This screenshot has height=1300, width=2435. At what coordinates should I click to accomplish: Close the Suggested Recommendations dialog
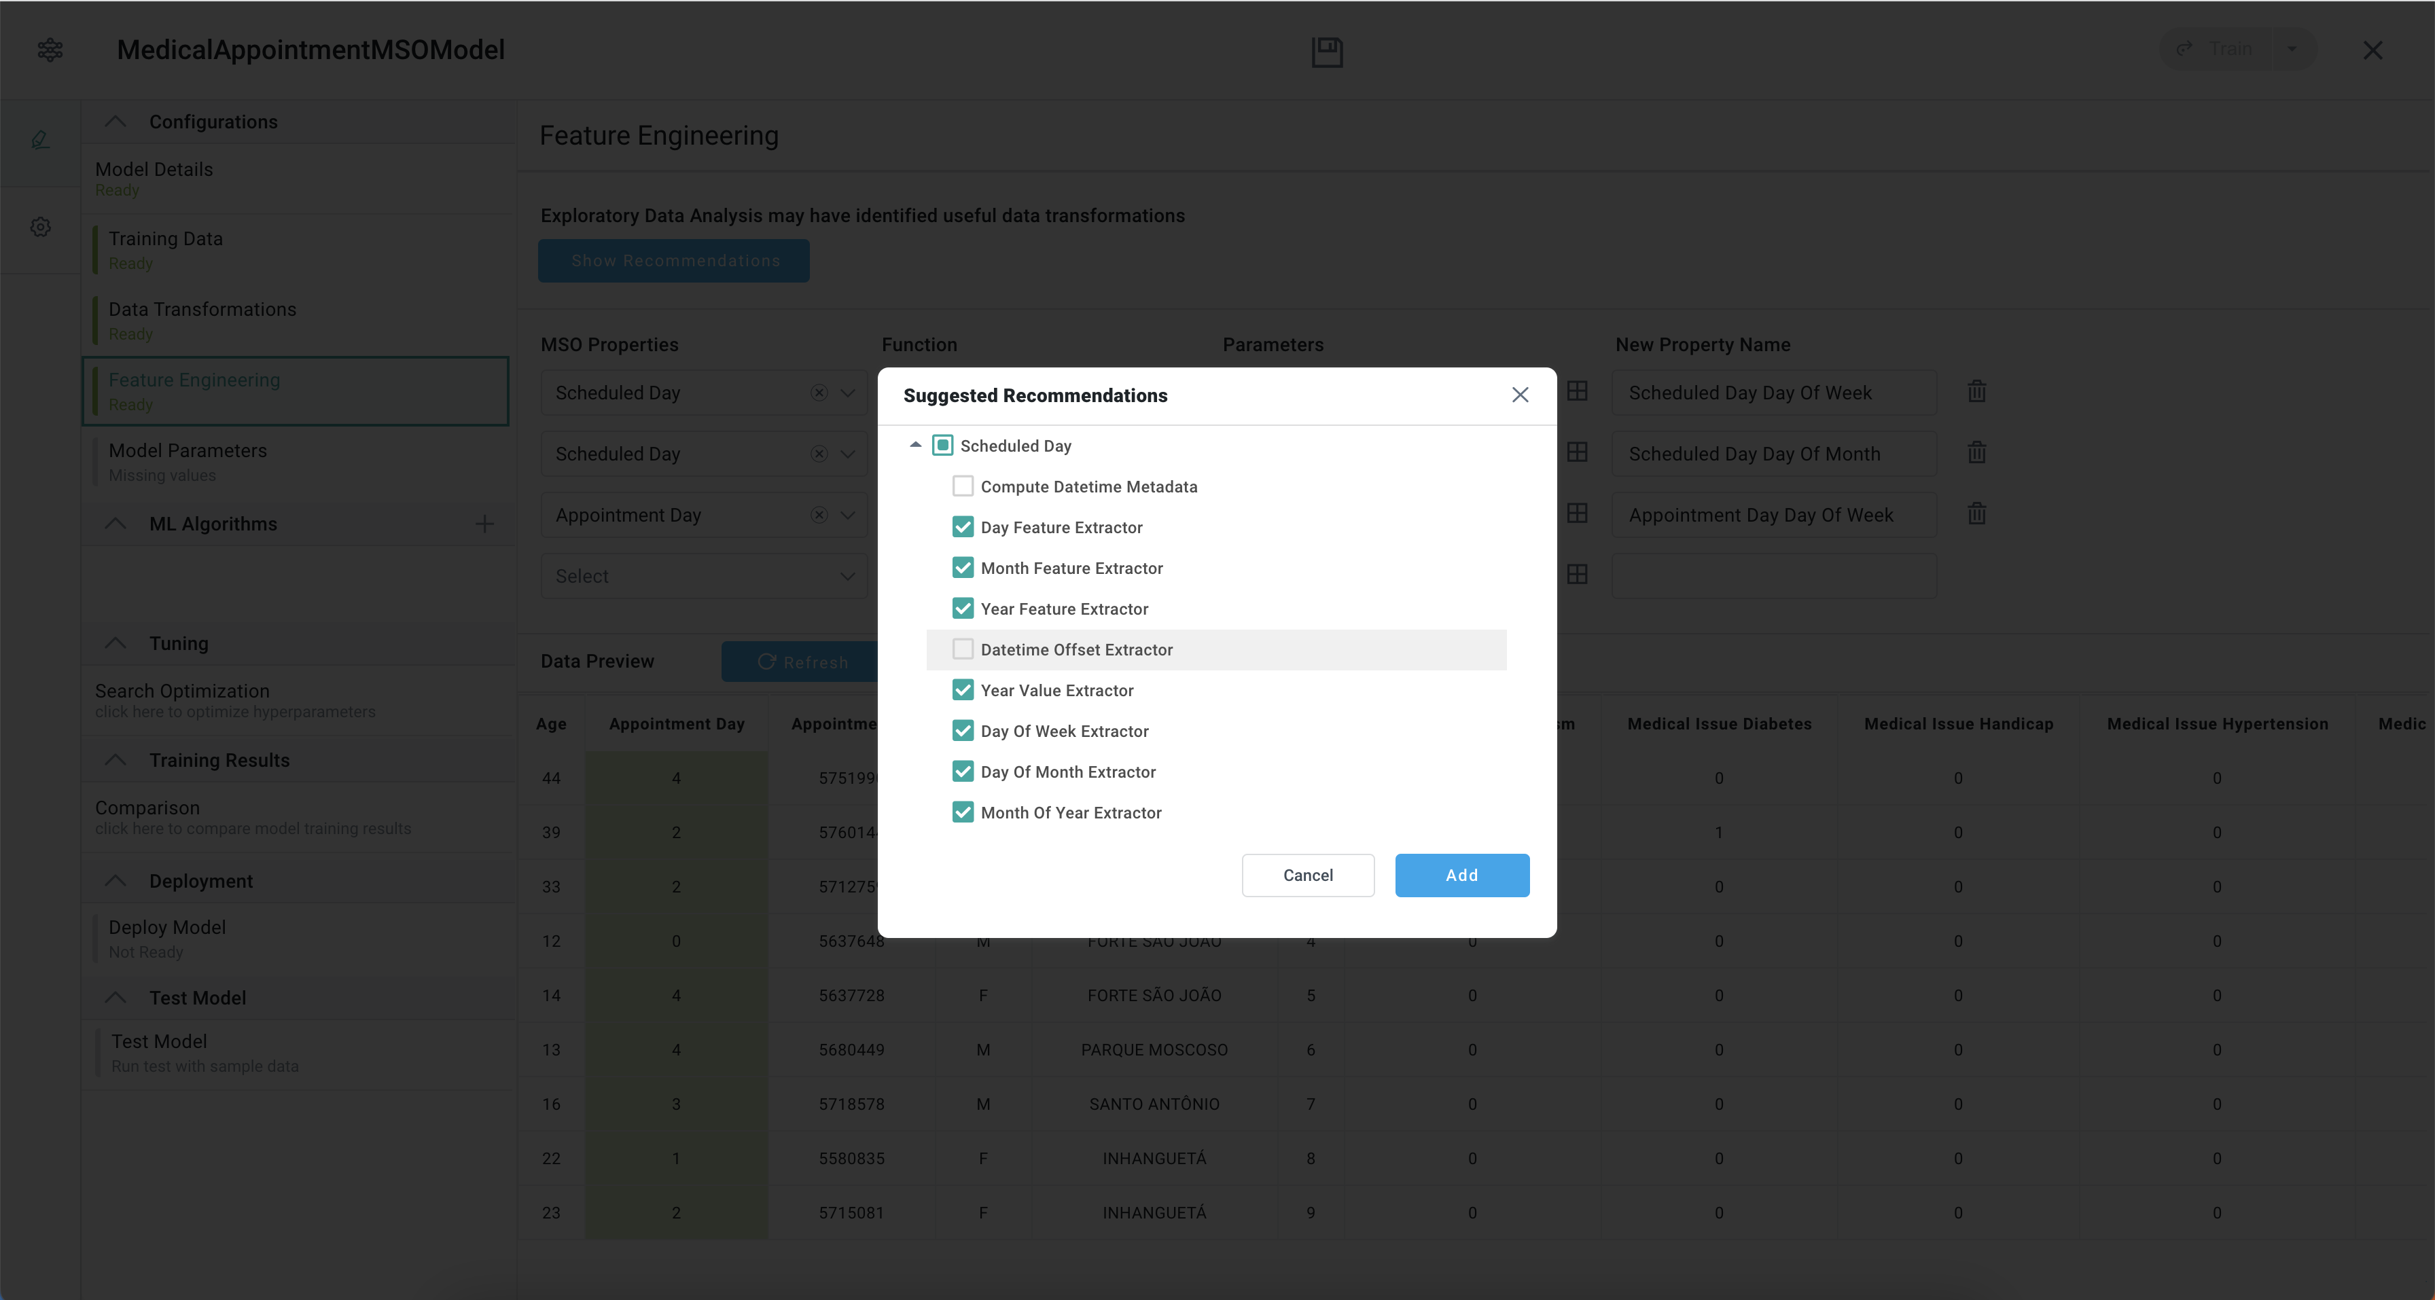click(1519, 395)
